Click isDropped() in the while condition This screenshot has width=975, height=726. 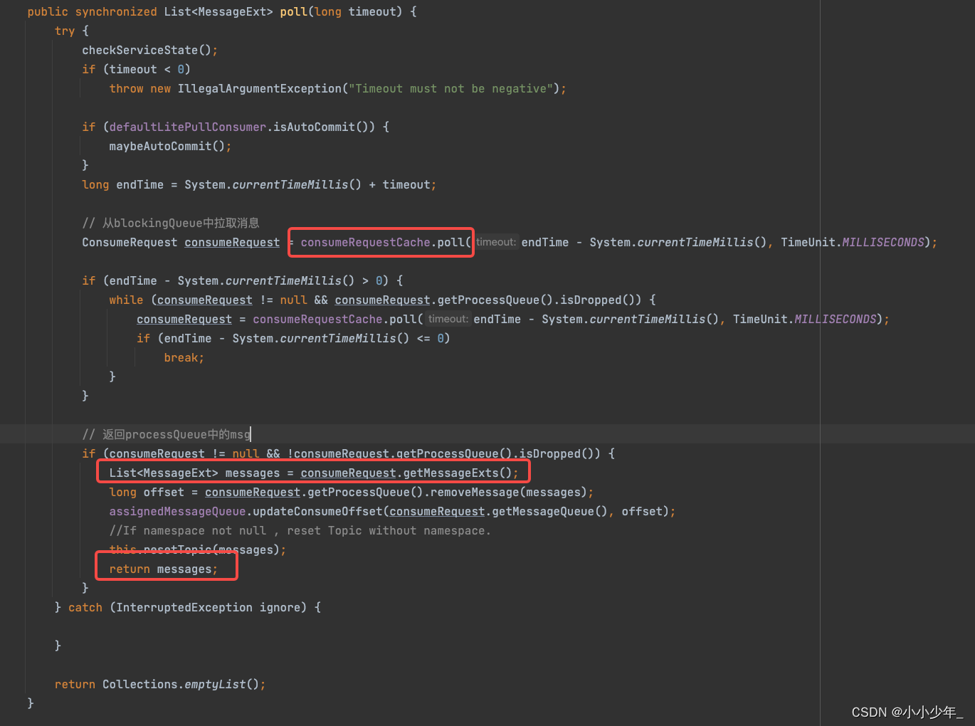point(598,300)
